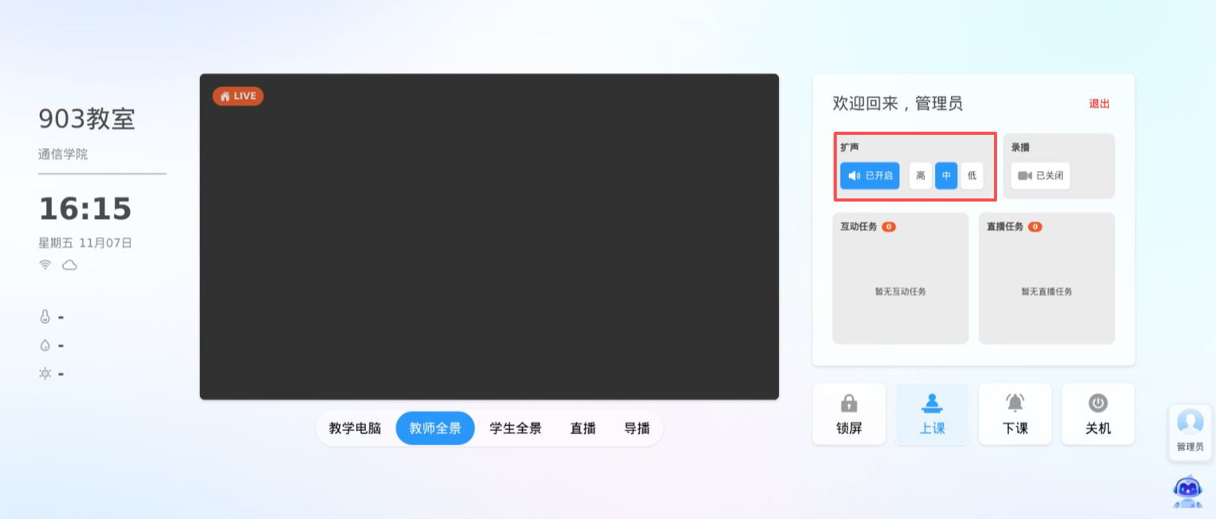Open the robot assistant icon
The width and height of the screenshot is (1216, 519).
tap(1187, 491)
